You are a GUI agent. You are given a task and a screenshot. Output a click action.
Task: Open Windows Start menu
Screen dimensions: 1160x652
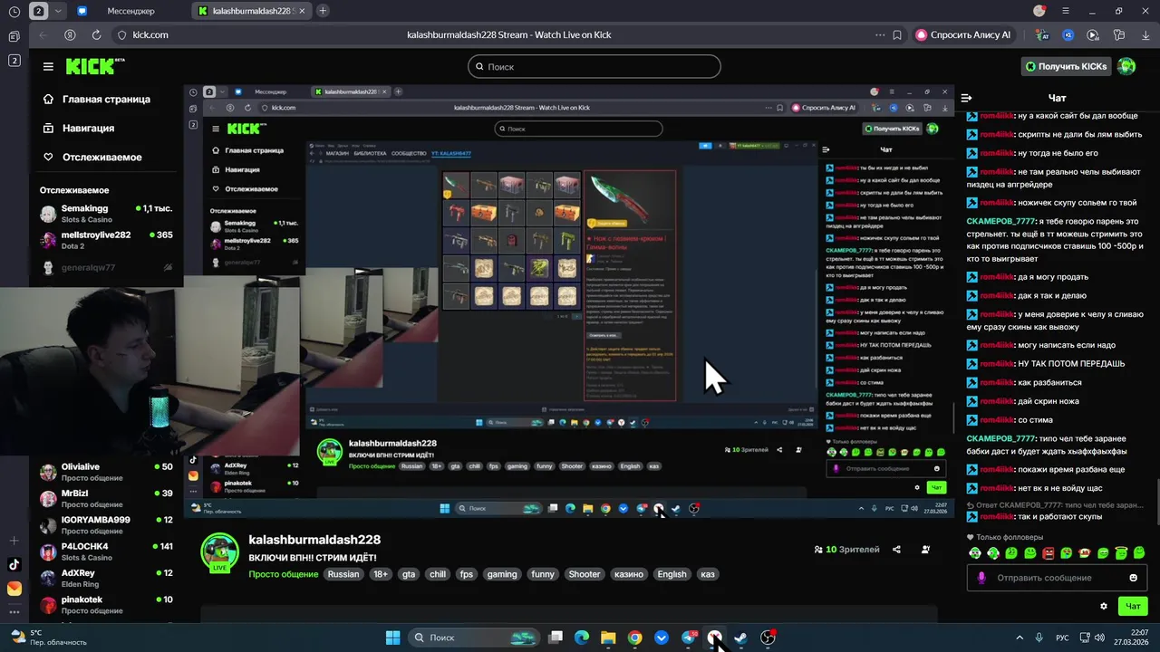click(392, 638)
